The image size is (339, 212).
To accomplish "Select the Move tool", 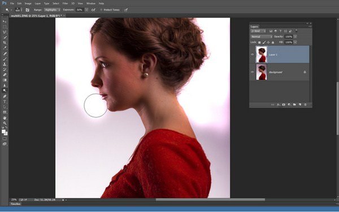I will 5,21.
